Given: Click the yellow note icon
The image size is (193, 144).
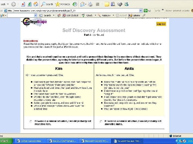Looking at the screenshot, I should tap(107, 4).
